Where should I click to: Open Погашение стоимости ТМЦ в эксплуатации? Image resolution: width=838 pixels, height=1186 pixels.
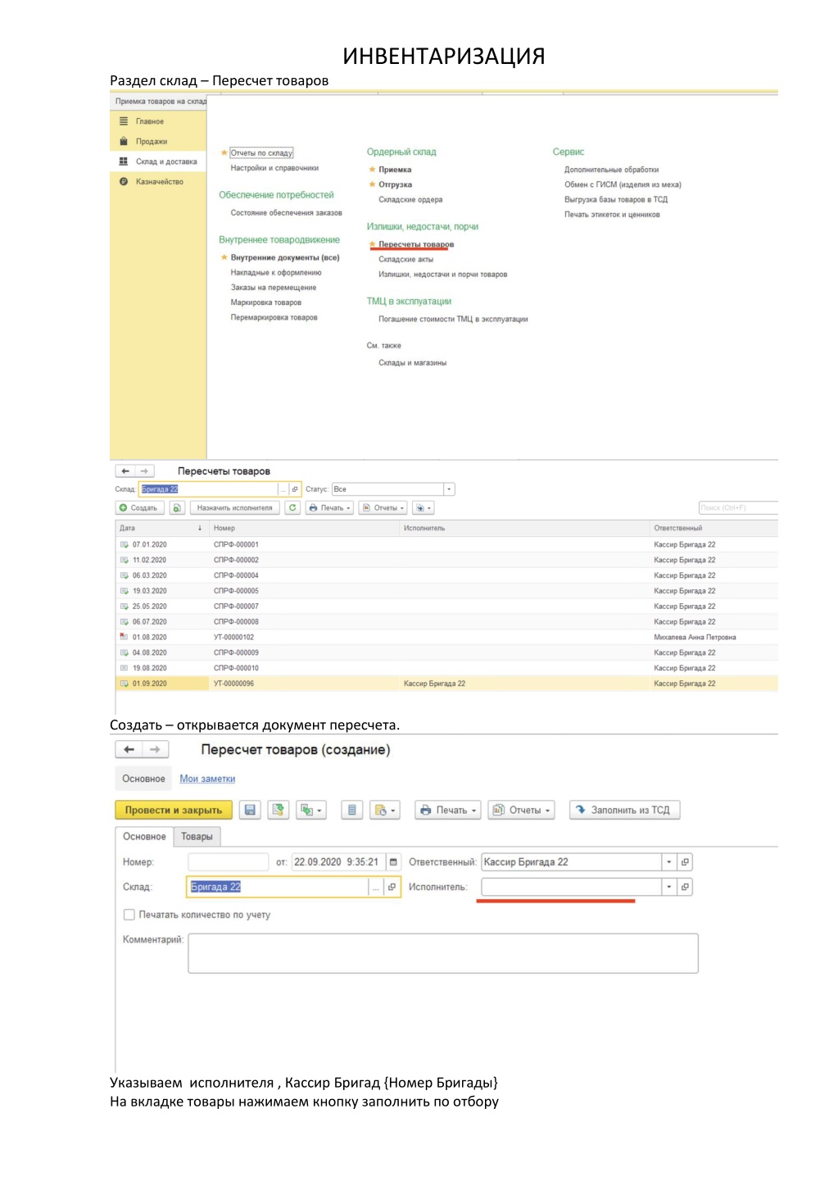point(453,319)
